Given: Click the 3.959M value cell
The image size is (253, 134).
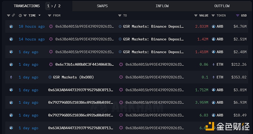Looking at the screenshot, I should coord(202,103).
